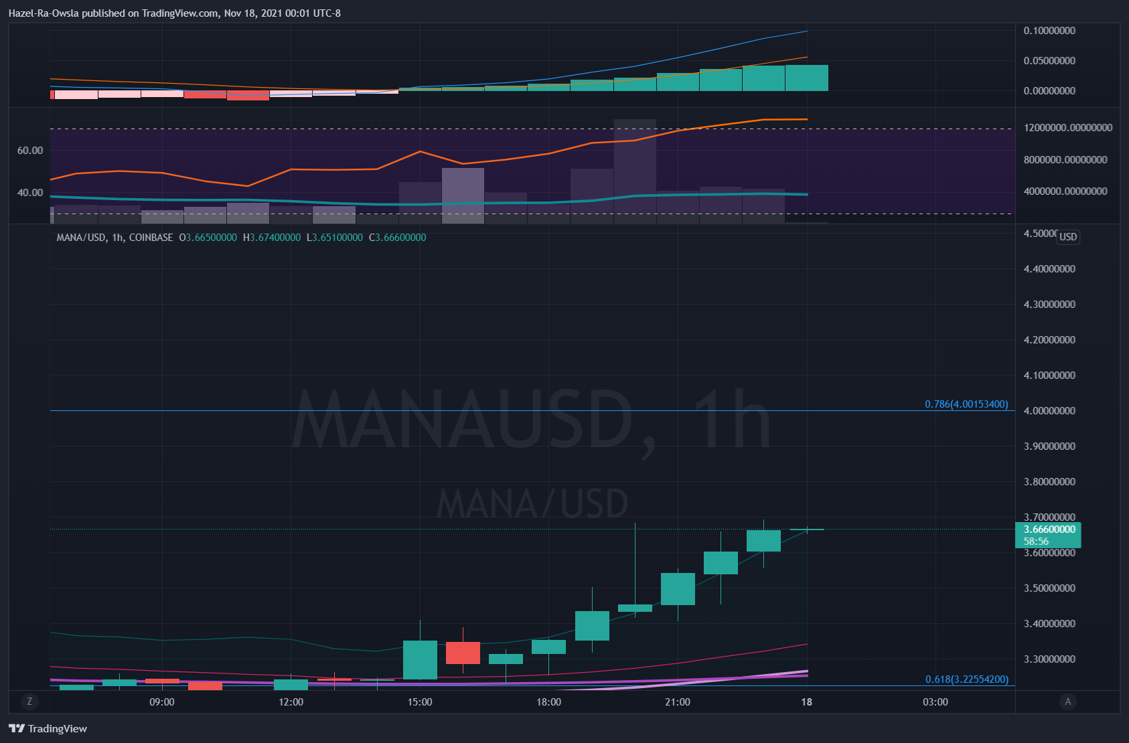The height and width of the screenshot is (743, 1129).
Task: Select the 0.618(3.22554200) Fibonacci label
Action: pyautogui.click(x=966, y=679)
